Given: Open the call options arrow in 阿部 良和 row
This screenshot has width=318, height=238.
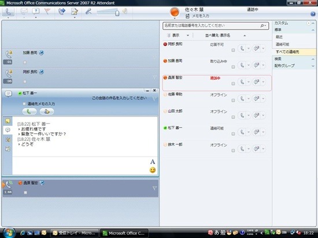Looking at the screenshot, I should 249,49.
